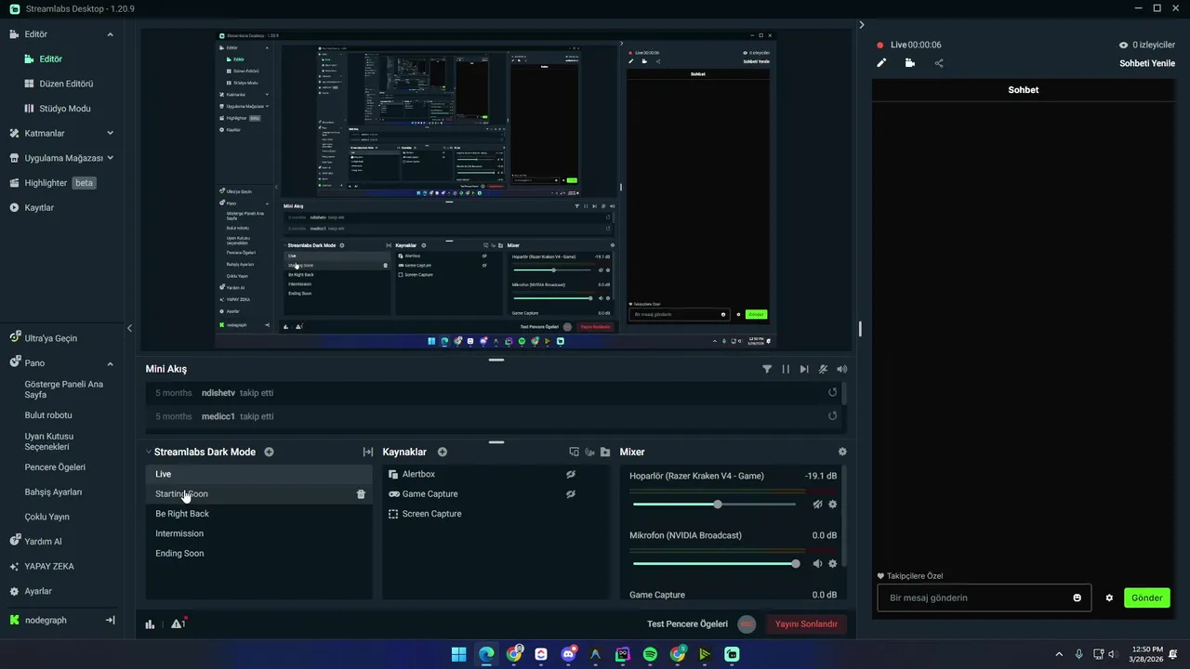Open Mikrofon audio source settings gear
This screenshot has width=1190, height=669.
[x=832, y=564]
